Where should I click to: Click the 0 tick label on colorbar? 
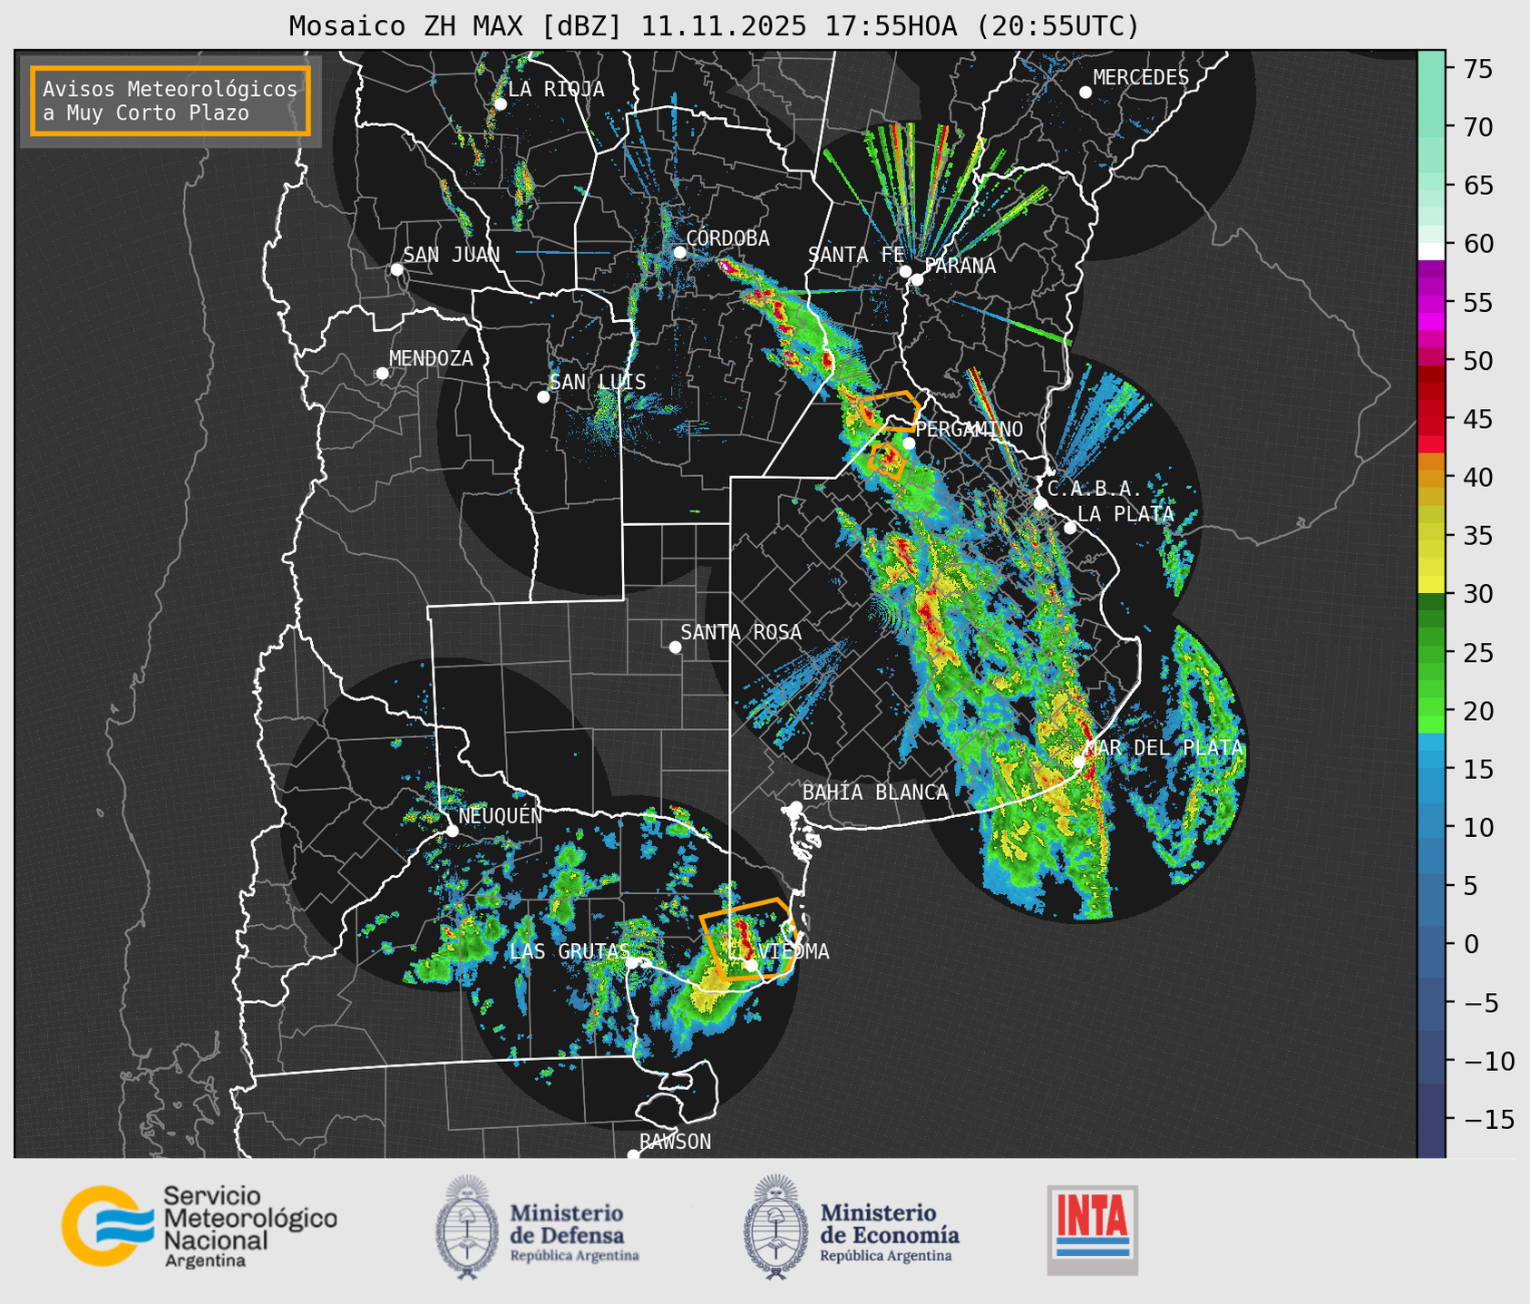[1470, 944]
